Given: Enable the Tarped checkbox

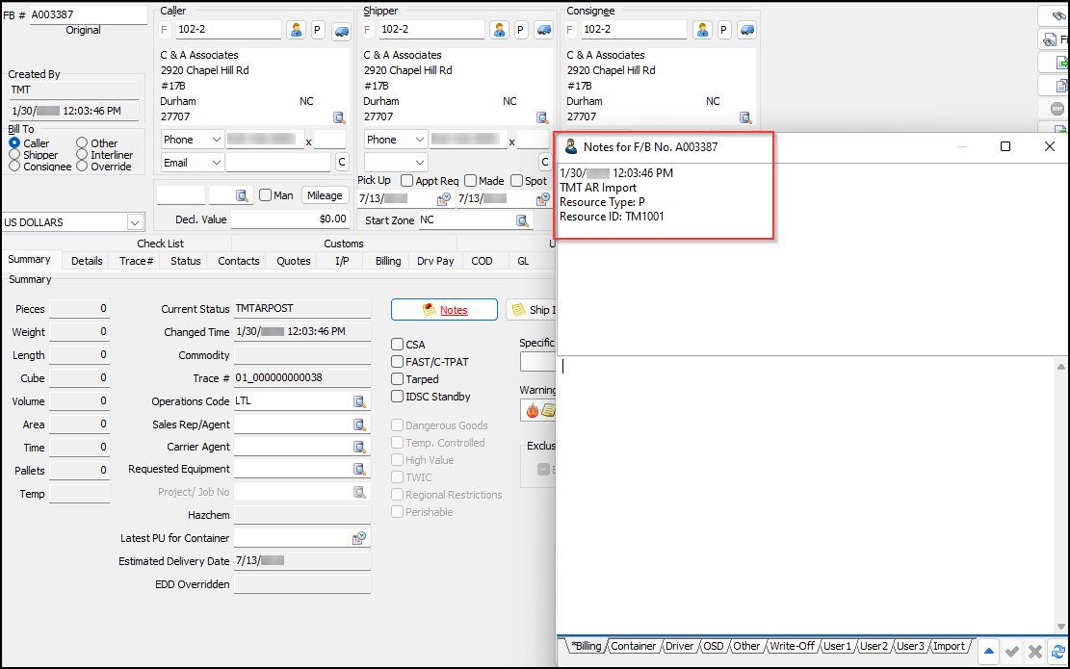Looking at the screenshot, I should [397, 379].
